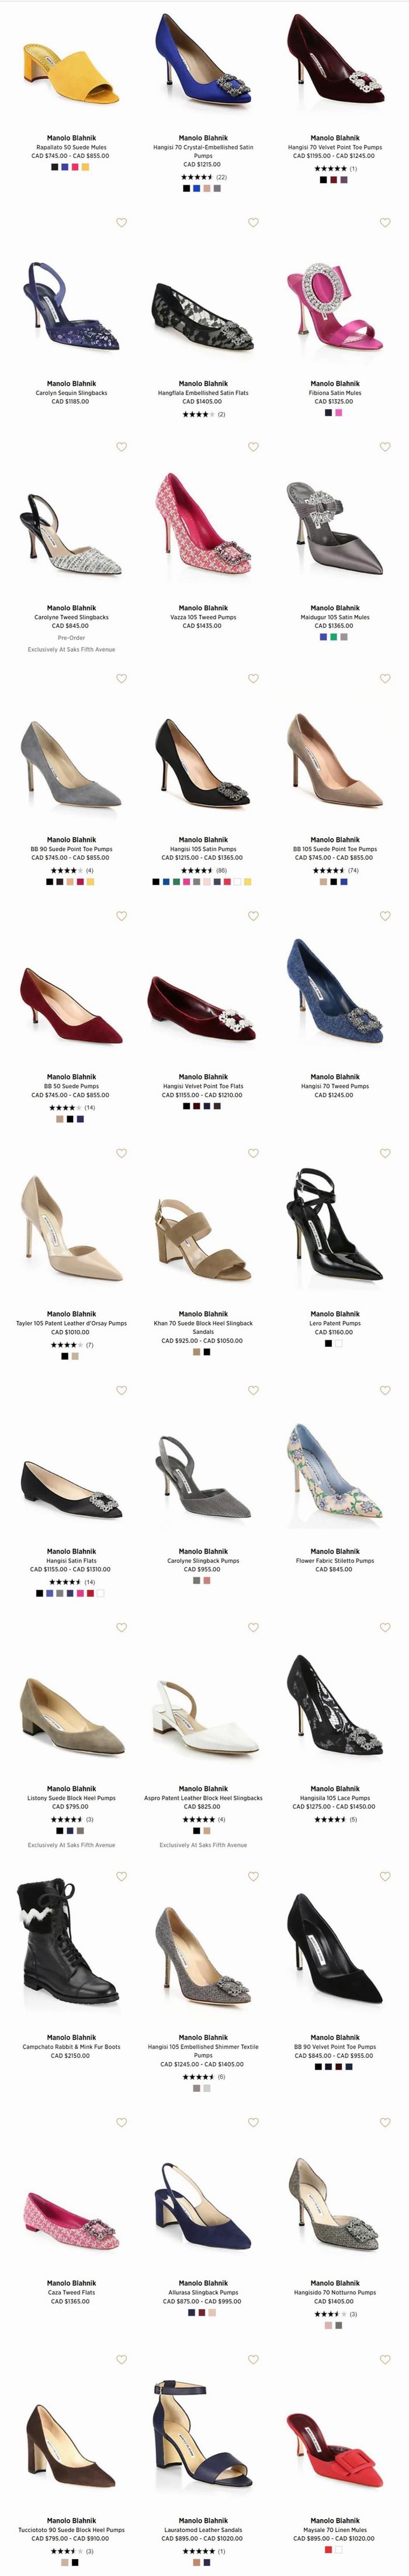Select yellow swatch for Rapallato 50 Suede Mules
Viewport: 409px width, 2576px height.
(86, 167)
